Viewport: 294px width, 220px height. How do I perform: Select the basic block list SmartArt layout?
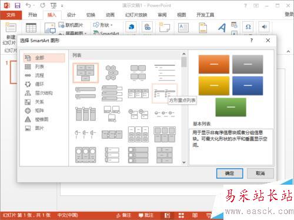click(x=85, y=73)
